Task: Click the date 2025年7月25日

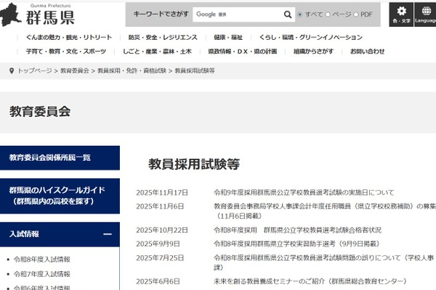Action: pos(160,258)
